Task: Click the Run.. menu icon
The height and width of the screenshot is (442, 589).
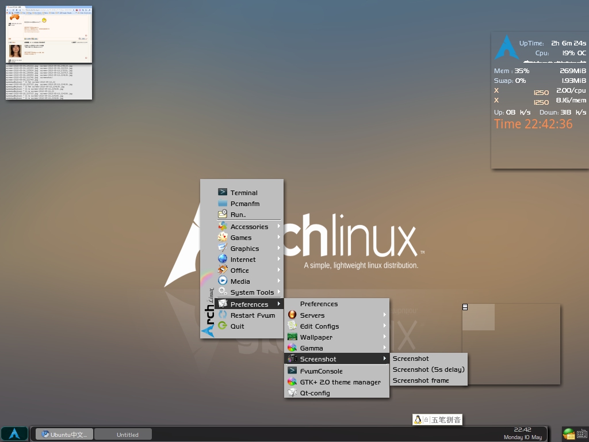Action: coord(223,214)
